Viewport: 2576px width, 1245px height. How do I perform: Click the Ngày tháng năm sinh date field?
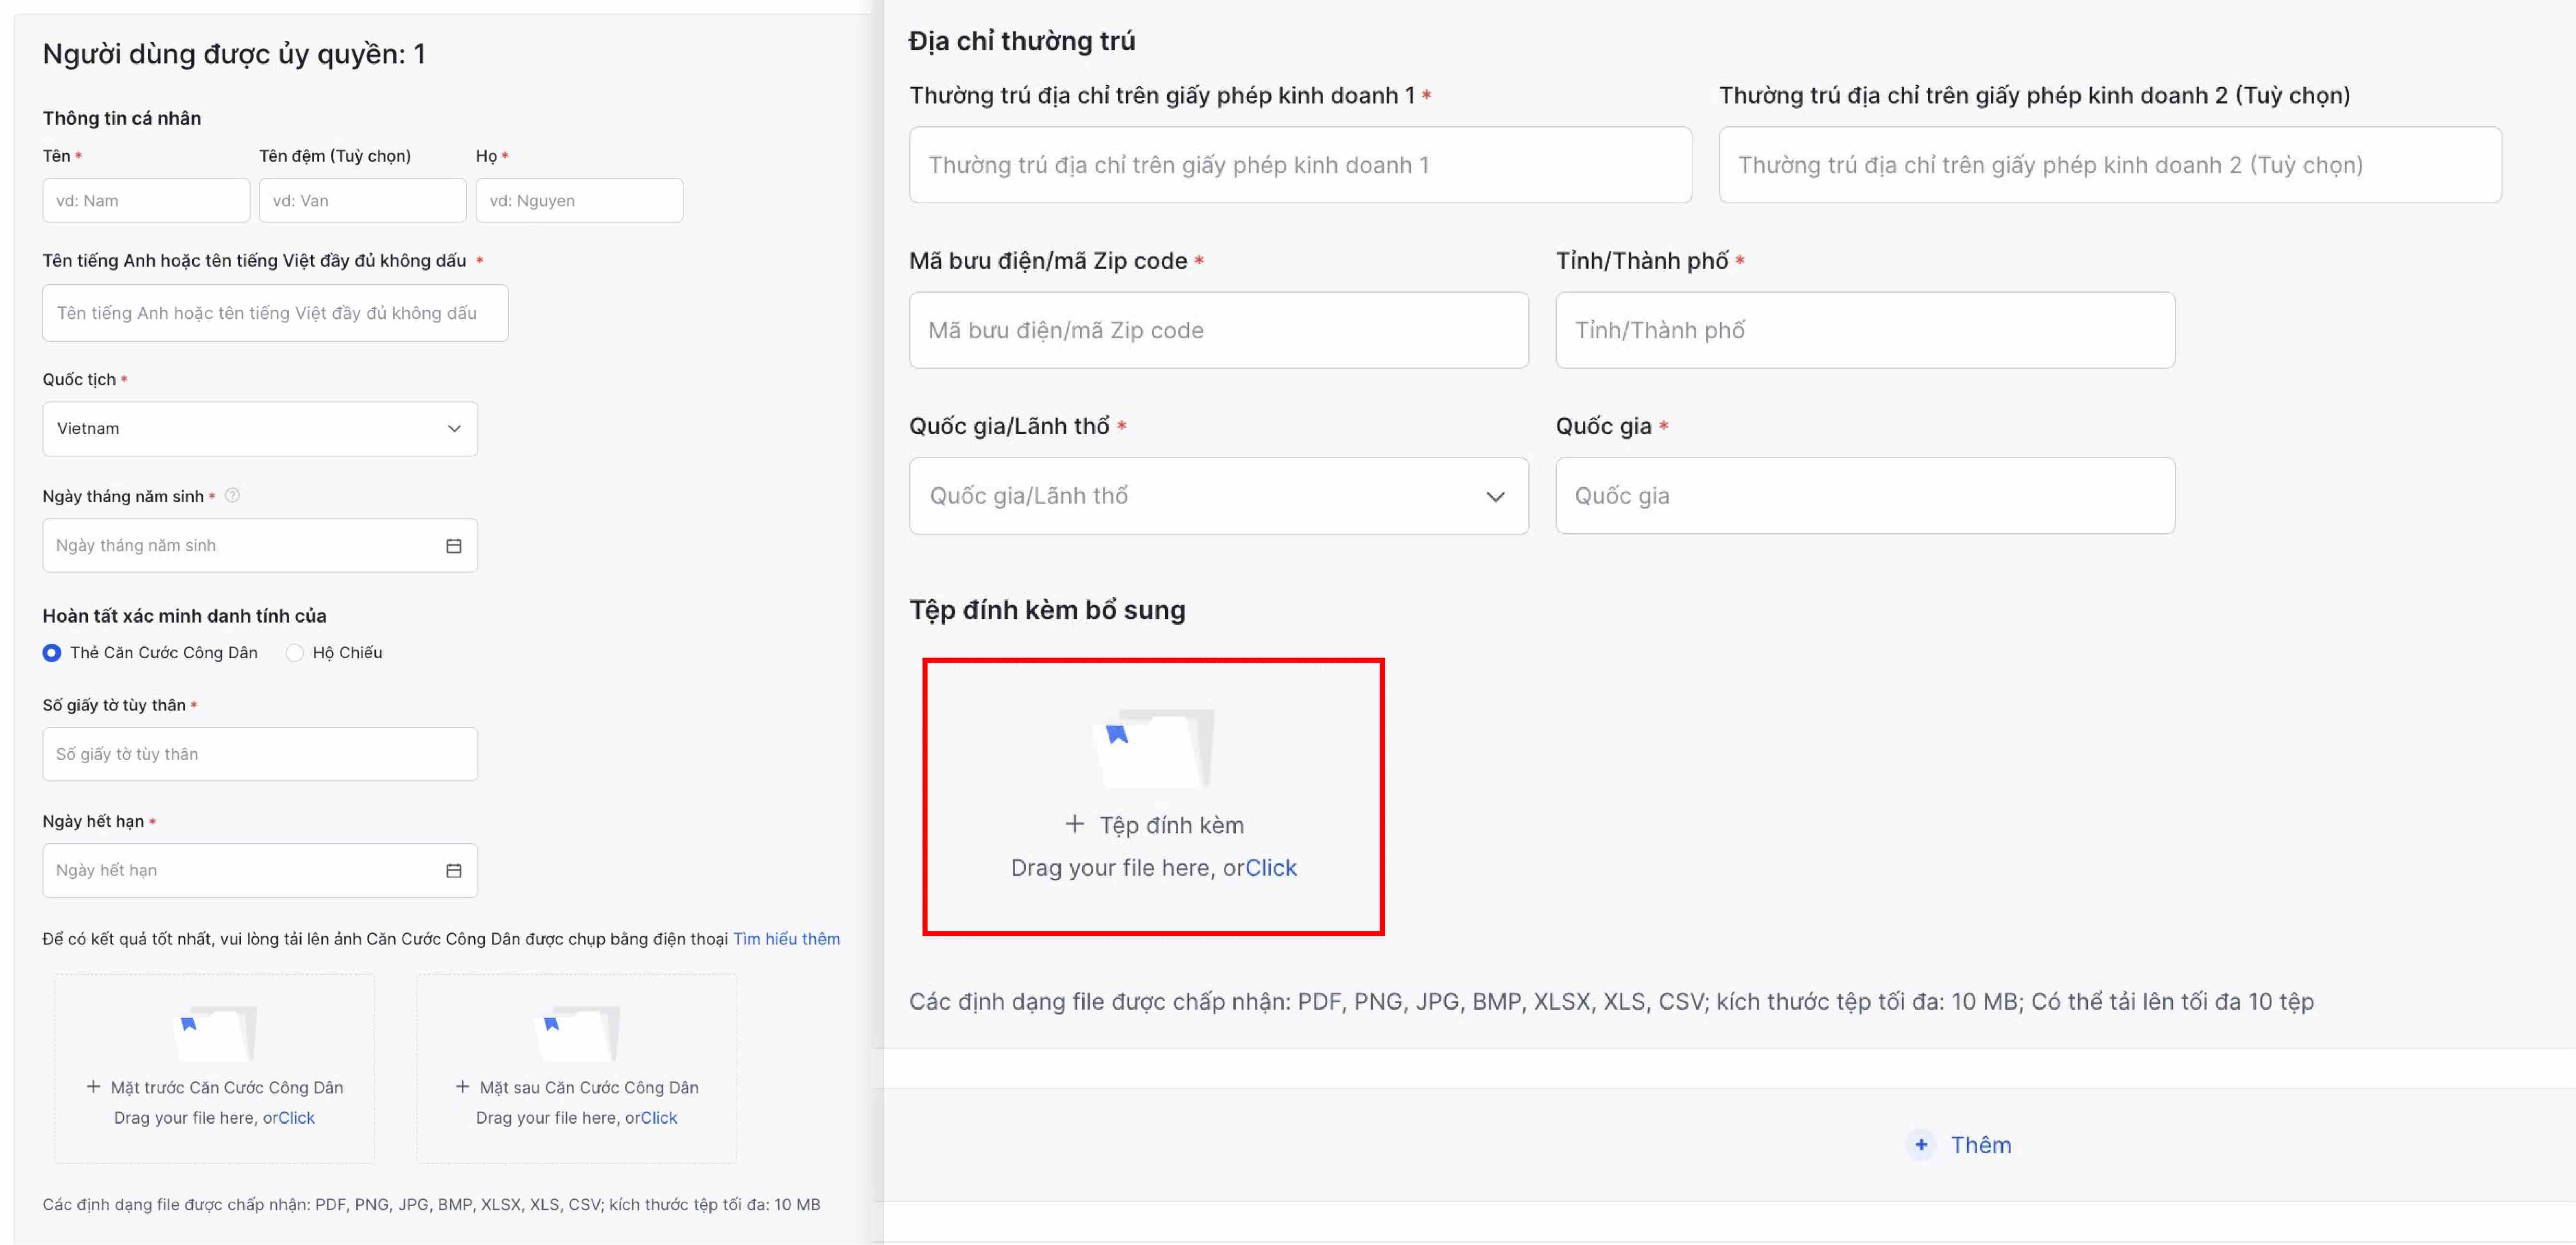(260, 546)
